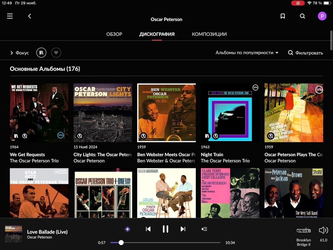Click Oscar Peterson Plays The Cole title
Screen dimensions: 333x250
294,155
